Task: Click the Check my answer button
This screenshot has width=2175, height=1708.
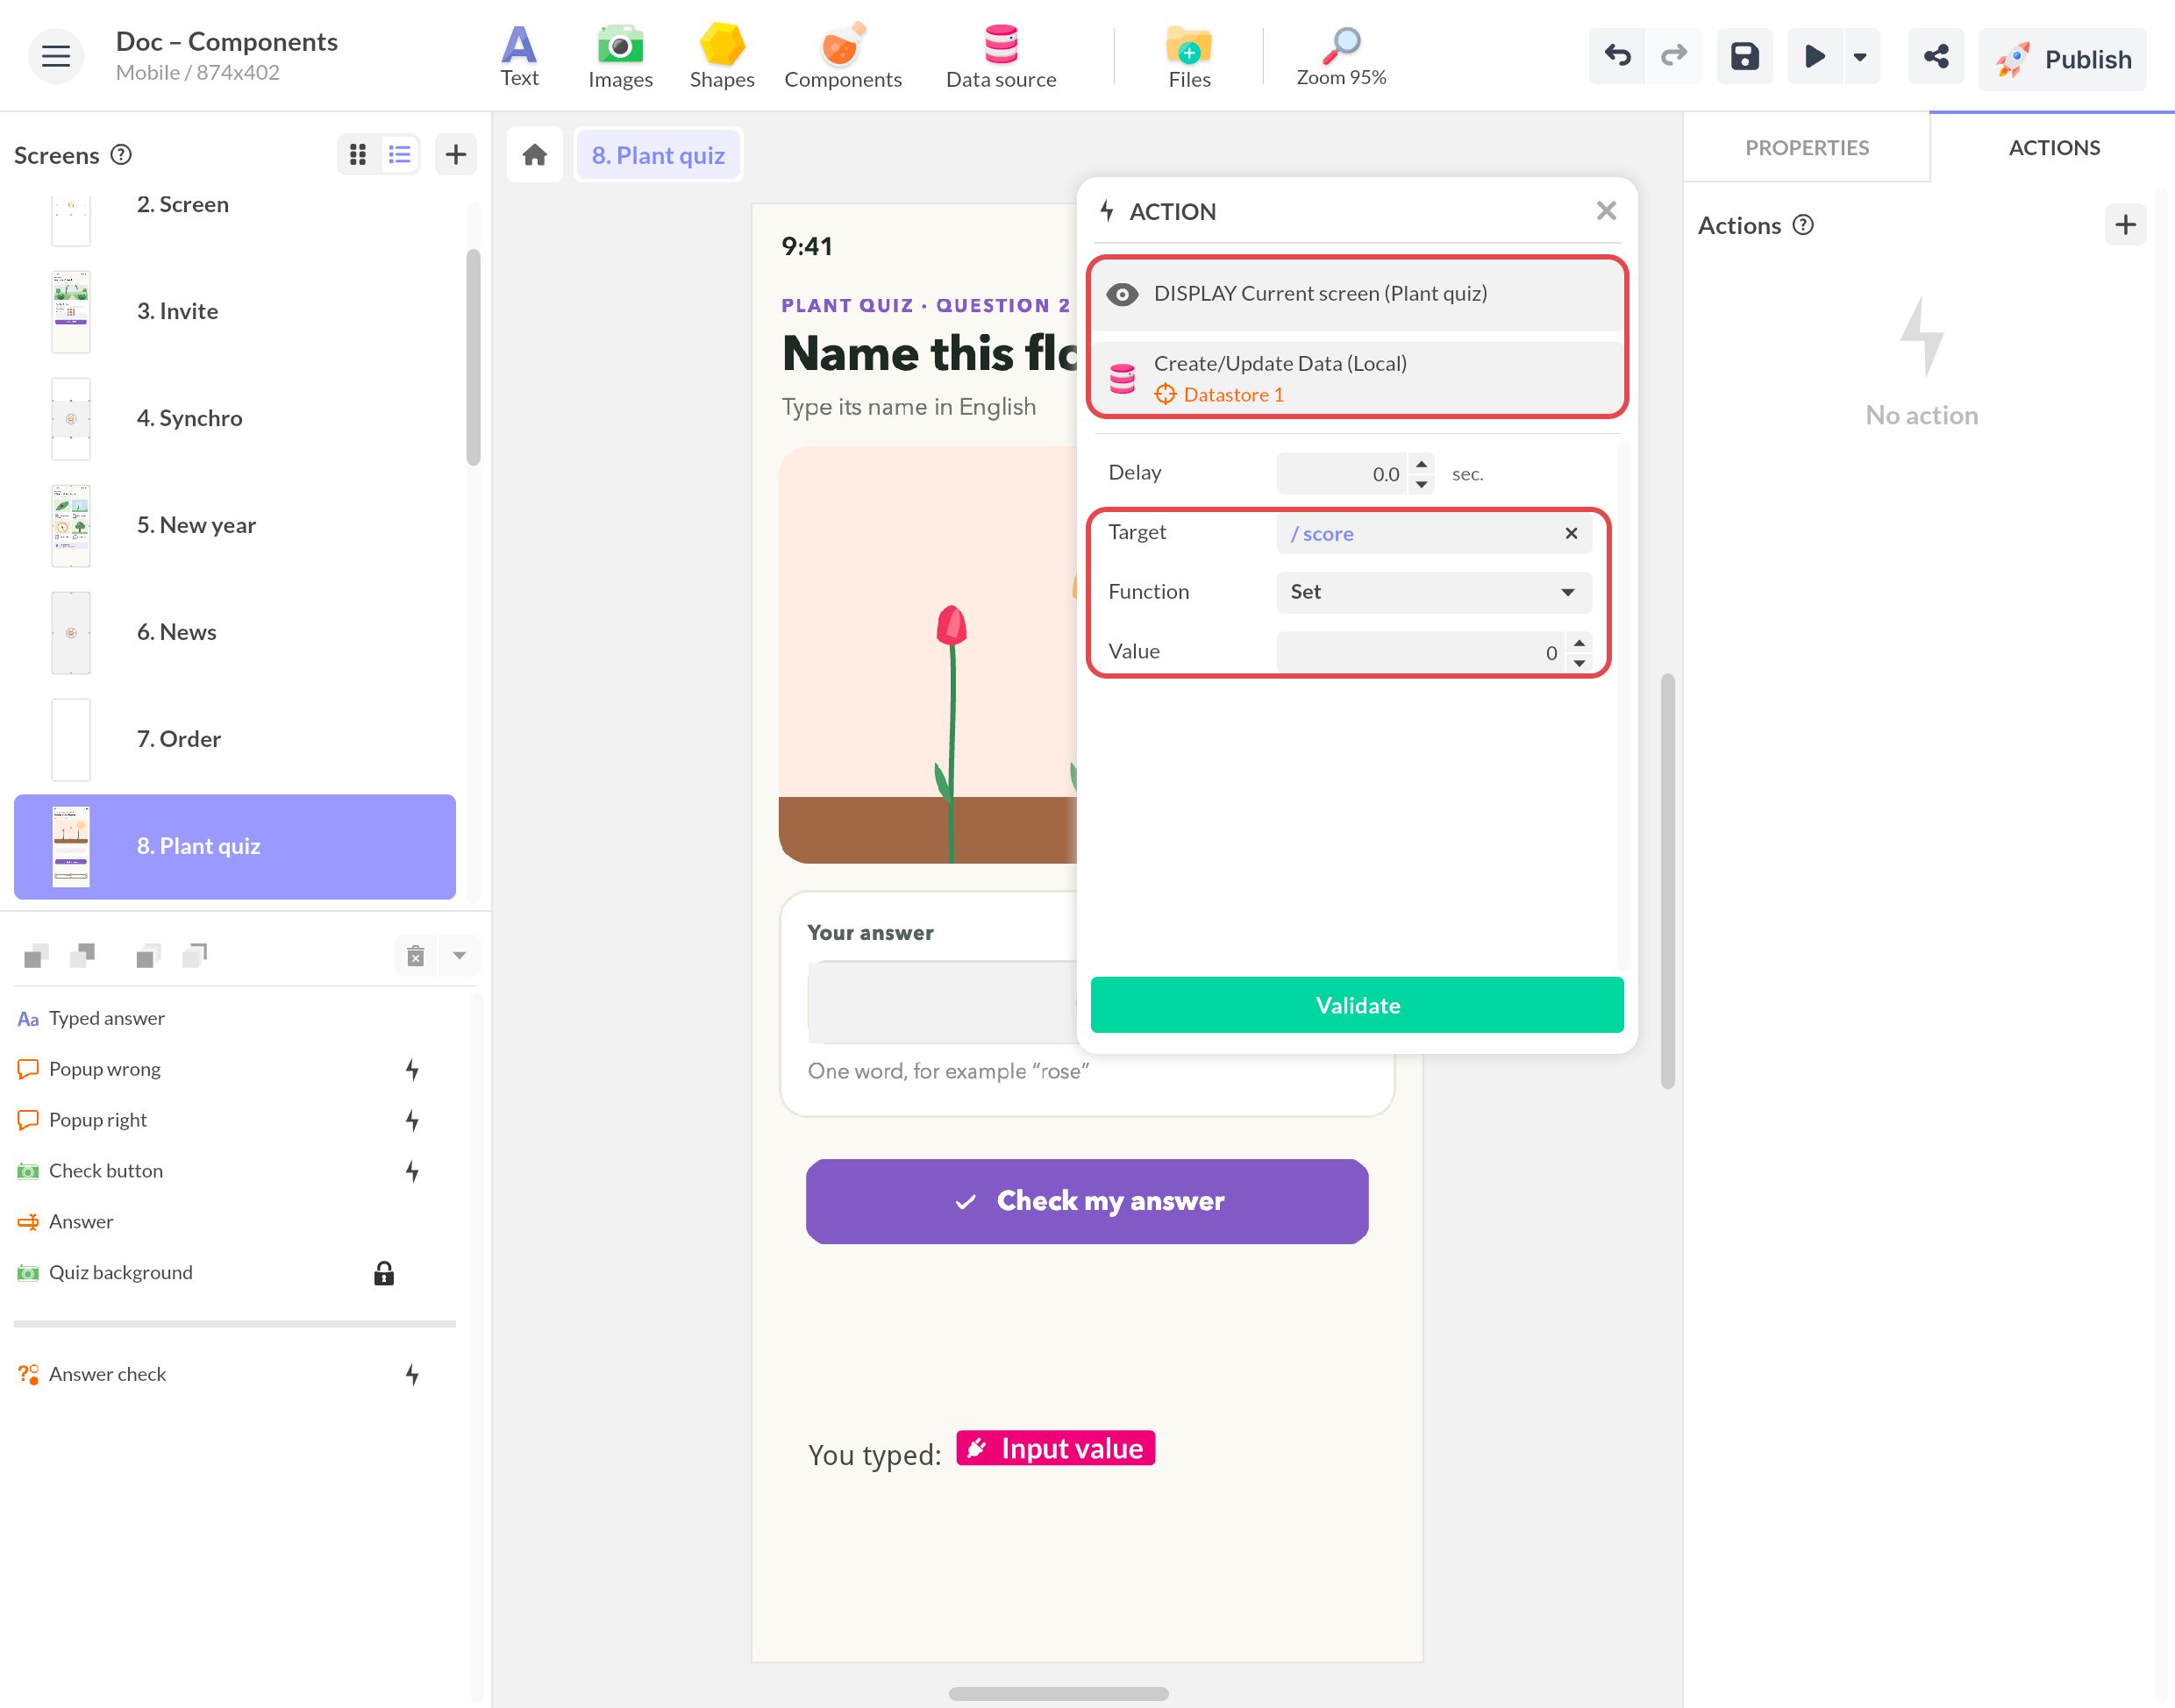Action: (1087, 1201)
